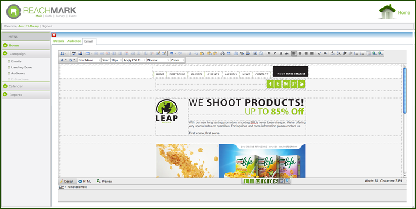Screen dimensions: 416x209
Task: Open Emails under Campaign
Action: click(x=16, y=61)
